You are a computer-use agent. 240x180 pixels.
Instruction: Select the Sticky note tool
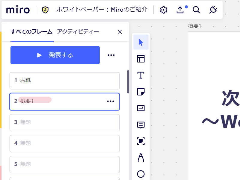coord(141,92)
